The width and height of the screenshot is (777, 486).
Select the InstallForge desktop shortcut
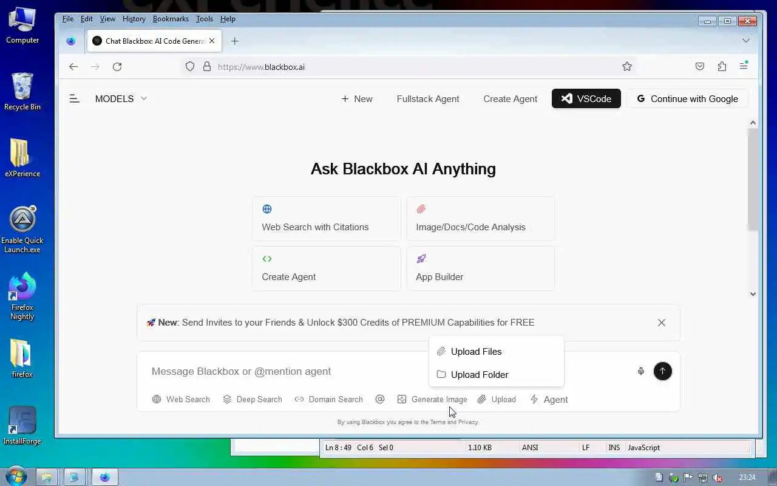(22, 425)
